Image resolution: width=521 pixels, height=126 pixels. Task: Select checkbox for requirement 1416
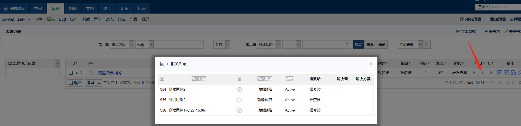pyautogui.click(x=71, y=73)
